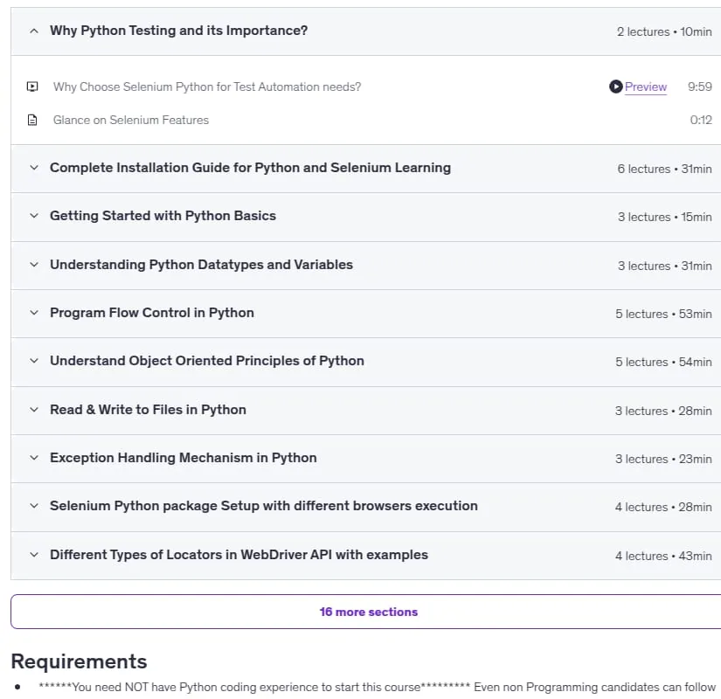Viewport: 721px width, 699px height.
Task: Expand the Exception Handling Mechanism chevron
Action: point(34,458)
